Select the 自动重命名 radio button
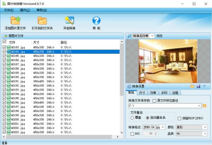 [147, 118]
